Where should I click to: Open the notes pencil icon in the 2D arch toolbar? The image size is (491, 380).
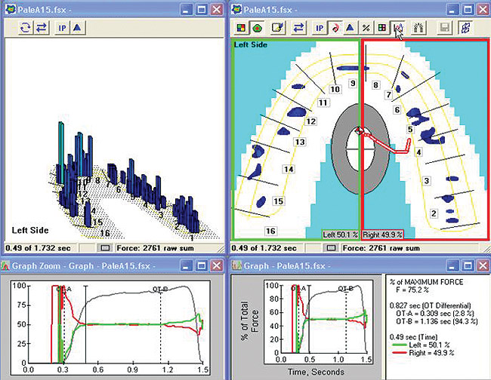278,29
